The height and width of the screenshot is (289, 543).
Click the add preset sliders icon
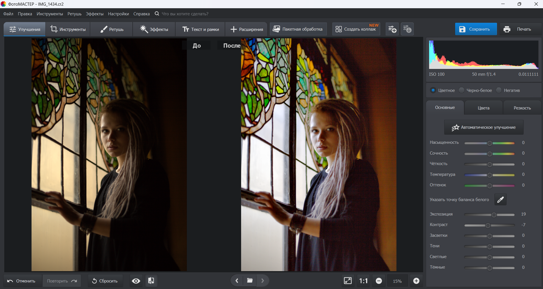click(x=392, y=29)
